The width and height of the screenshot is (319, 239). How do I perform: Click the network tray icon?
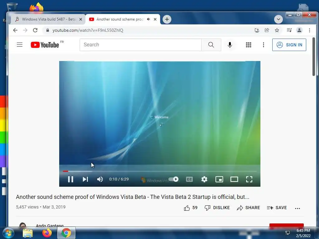pos(288,233)
